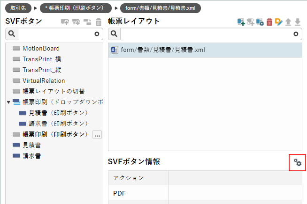This screenshot has width=307, height=204.
Task: Click the gray trash icon in SVFボタン panel
Action: pyautogui.click(x=99, y=22)
